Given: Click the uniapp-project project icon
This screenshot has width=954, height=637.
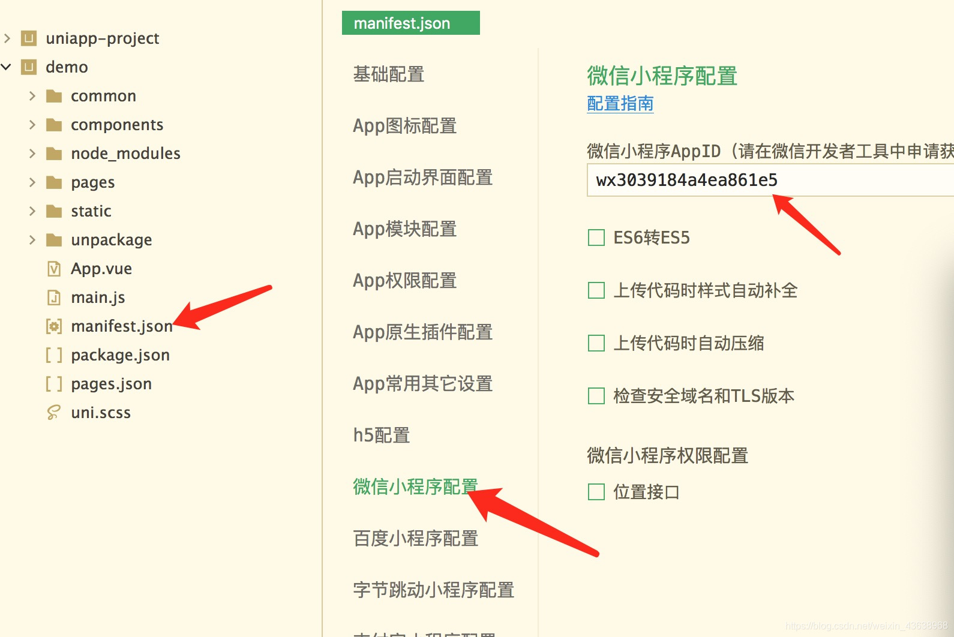Looking at the screenshot, I should click(29, 38).
